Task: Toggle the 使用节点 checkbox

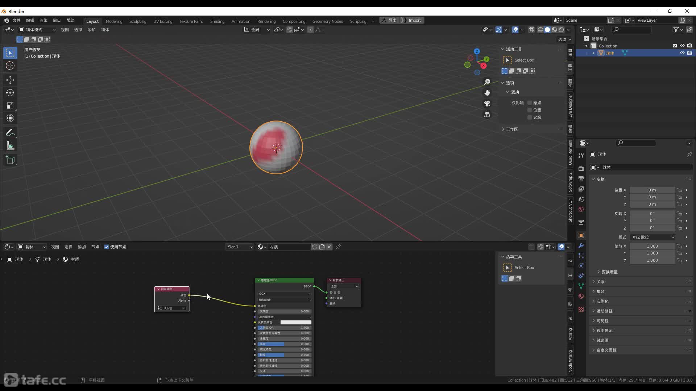Action: click(107, 247)
